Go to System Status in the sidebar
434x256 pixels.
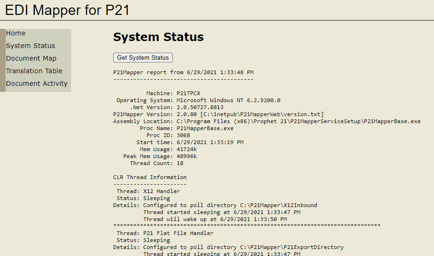coord(30,46)
